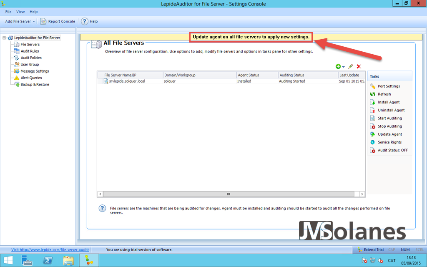Sort by the Last Update column header
The width and height of the screenshot is (427, 267).
352,75
